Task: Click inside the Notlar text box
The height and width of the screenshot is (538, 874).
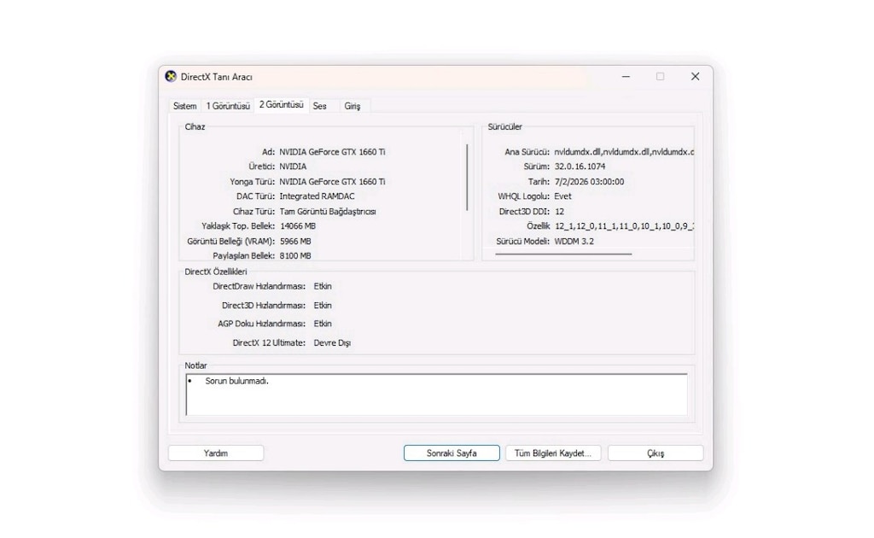Action: [436, 395]
